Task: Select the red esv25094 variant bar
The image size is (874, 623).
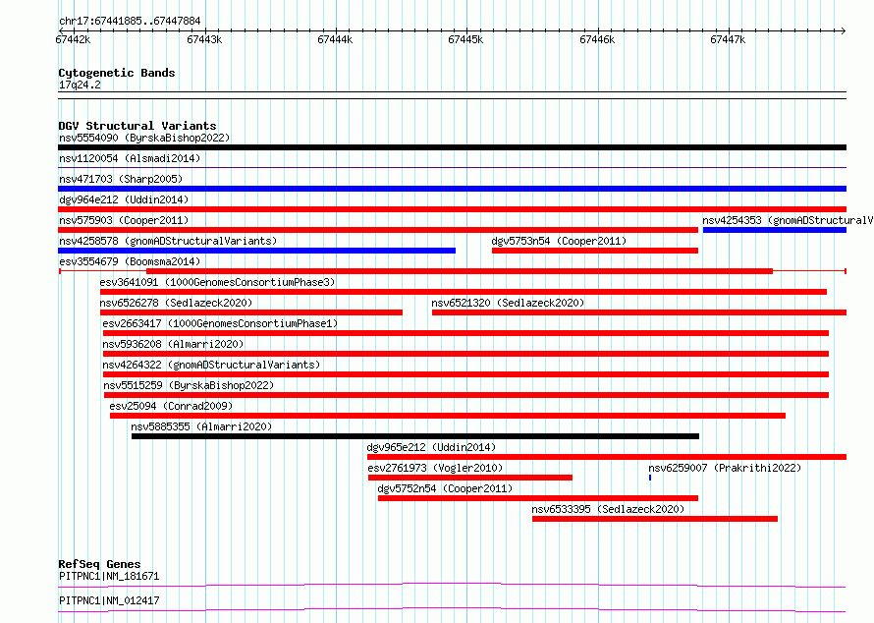Action: pos(448,416)
